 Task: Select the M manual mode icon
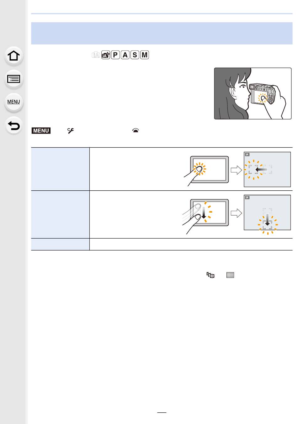tap(145, 55)
